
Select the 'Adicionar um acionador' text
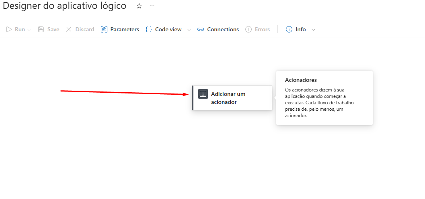coord(228,98)
